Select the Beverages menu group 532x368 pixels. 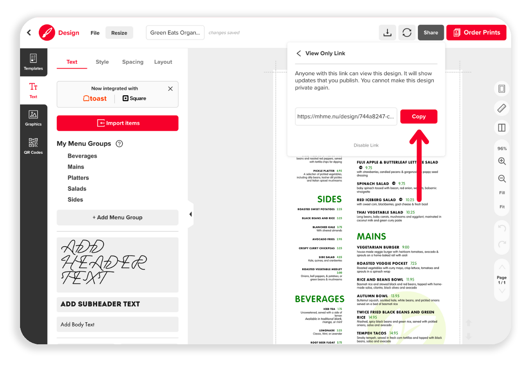(x=82, y=156)
